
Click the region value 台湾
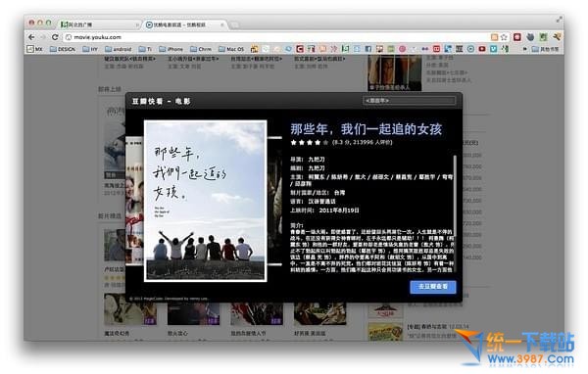point(339,193)
